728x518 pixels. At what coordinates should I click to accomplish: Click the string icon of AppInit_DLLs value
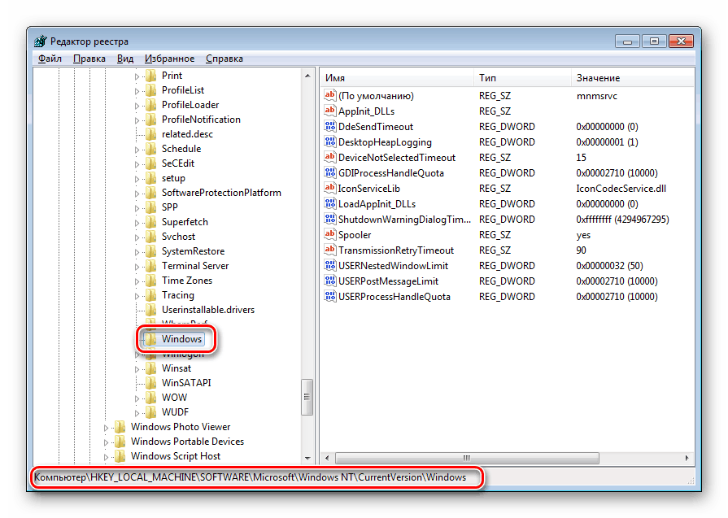tap(329, 111)
